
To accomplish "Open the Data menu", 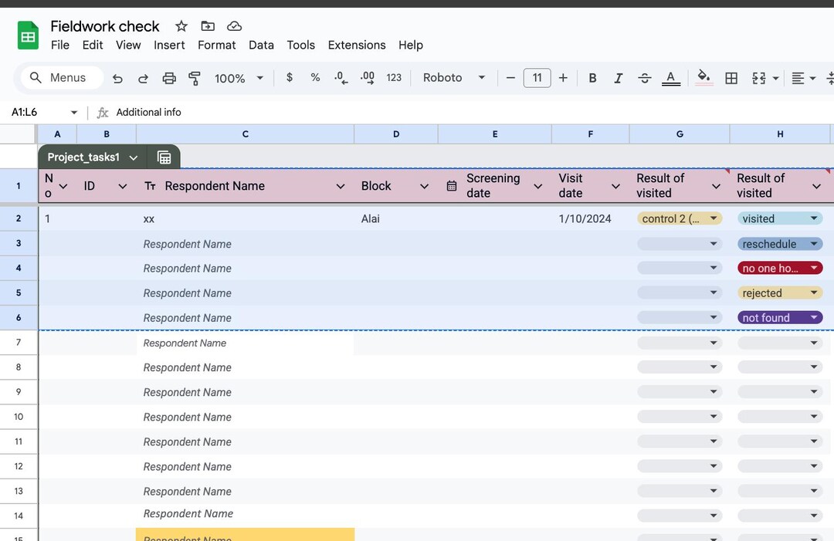I will coord(261,45).
